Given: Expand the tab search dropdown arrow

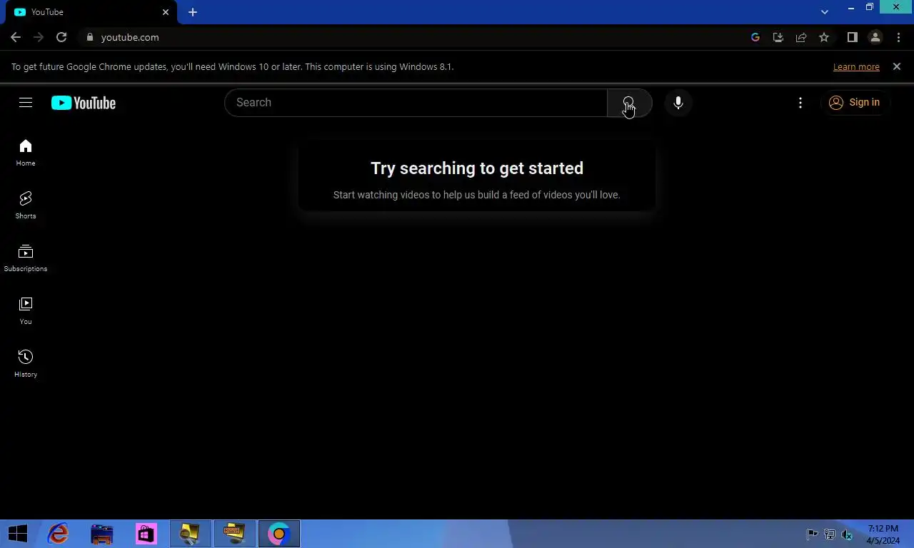Looking at the screenshot, I should [x=825, y=12].
